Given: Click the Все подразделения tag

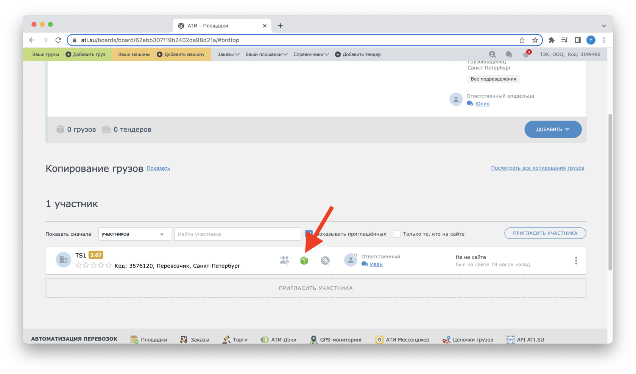Looking at the screenshot, I should pyautogui.click(x=493, y=79).
